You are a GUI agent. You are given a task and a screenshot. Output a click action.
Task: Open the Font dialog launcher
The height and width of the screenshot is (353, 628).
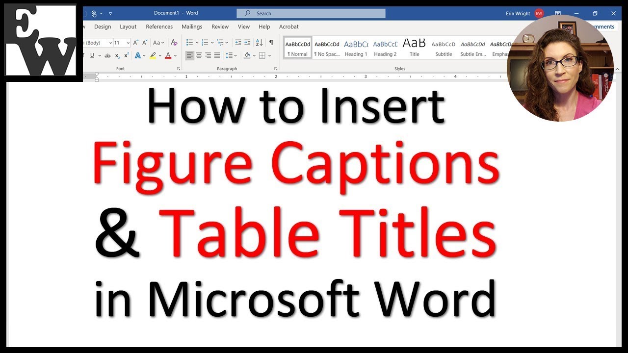click(x=179, y=69)
